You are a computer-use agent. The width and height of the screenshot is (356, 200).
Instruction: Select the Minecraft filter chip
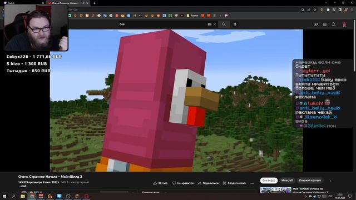[287, 181]
